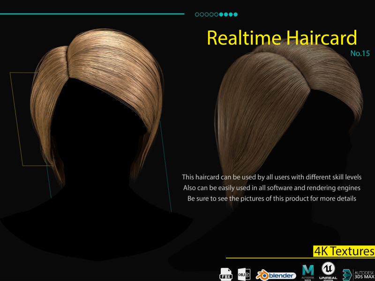Click the Unreal Engine logo
The height and width of the screenshot is (281, 375).
[x=328, y=271]
